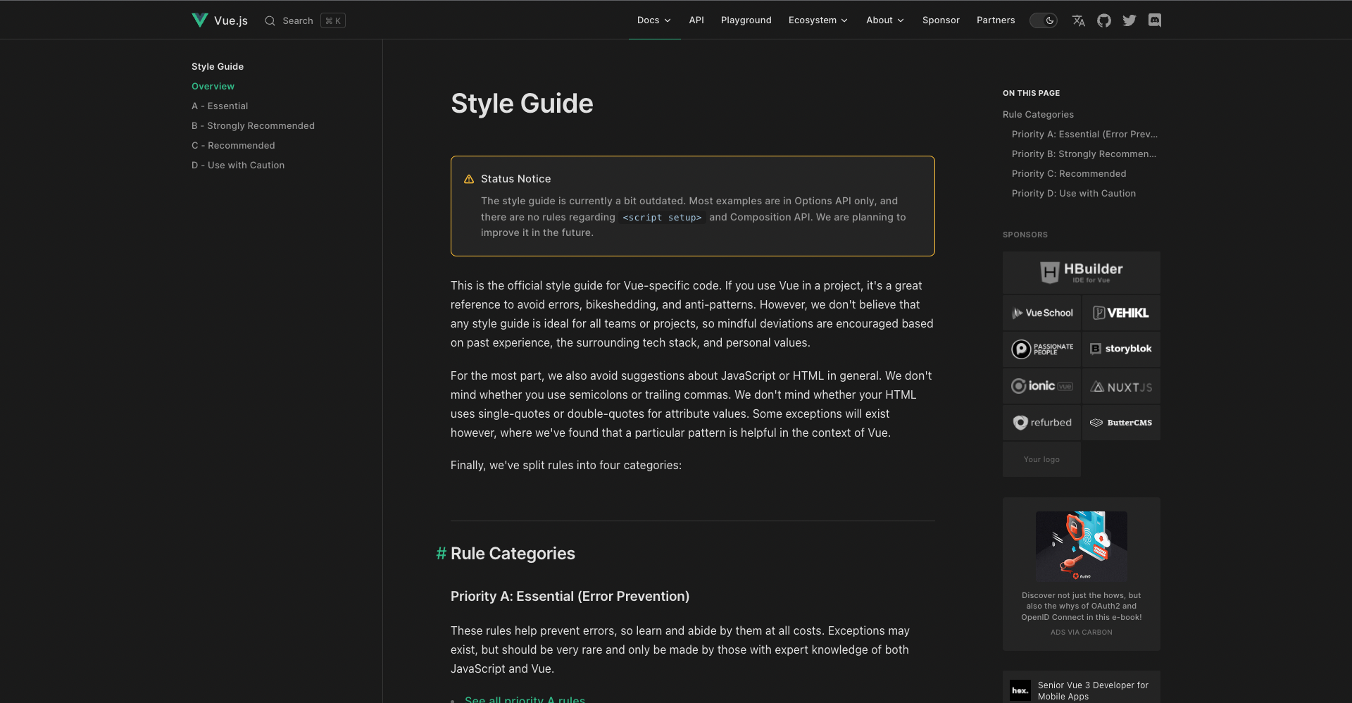Click the Auth0 carbon ad image
Screen dimensions: 1352x703
[1082, 546]
